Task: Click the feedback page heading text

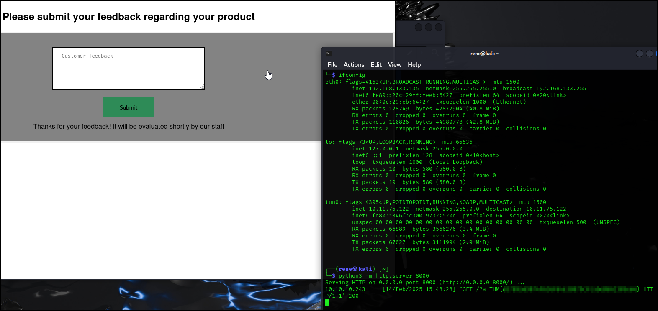Action: point(129,17)
